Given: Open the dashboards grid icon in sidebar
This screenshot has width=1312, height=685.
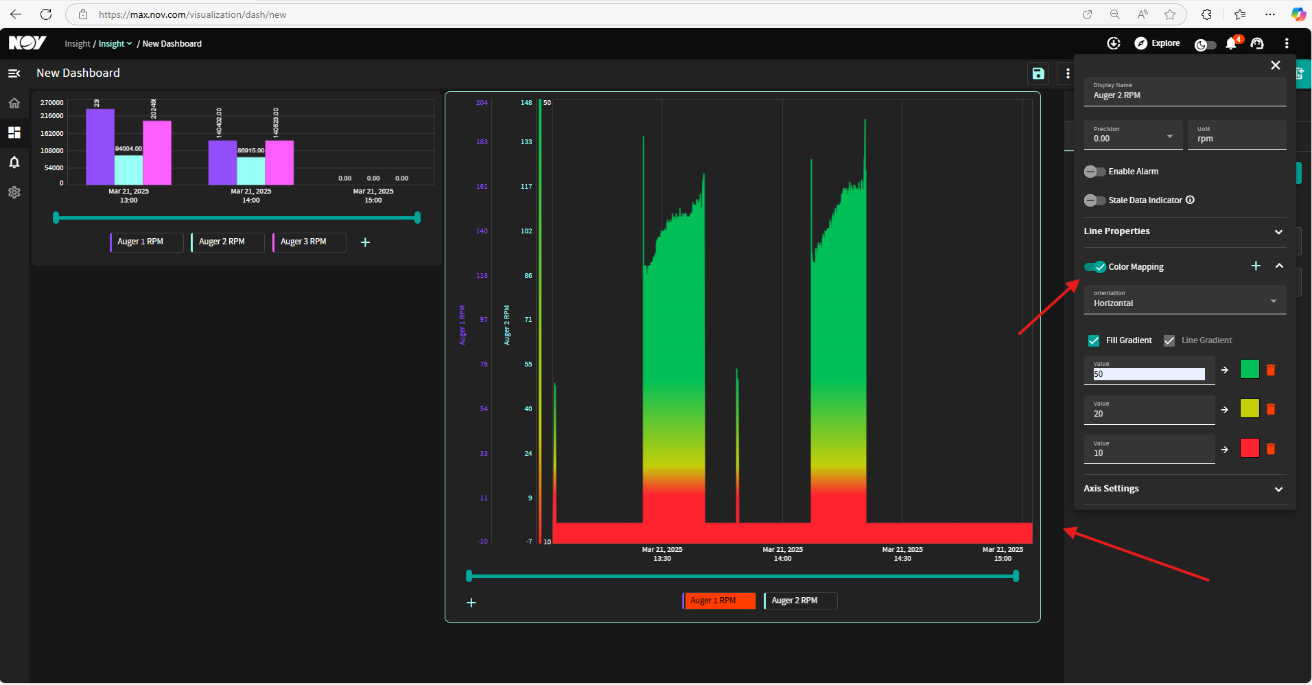Looking at the screenshot, I should tap(14, 132).
